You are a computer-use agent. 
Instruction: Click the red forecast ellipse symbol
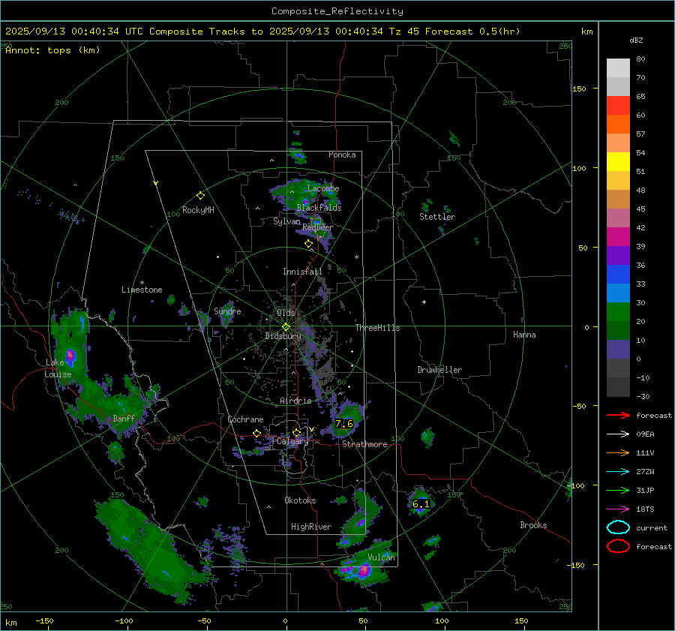(x=618, y=546)
